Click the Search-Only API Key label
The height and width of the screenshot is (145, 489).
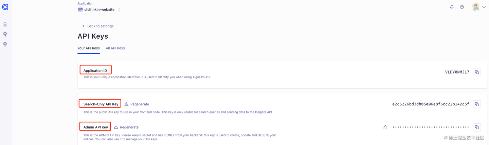pos(101,104)
